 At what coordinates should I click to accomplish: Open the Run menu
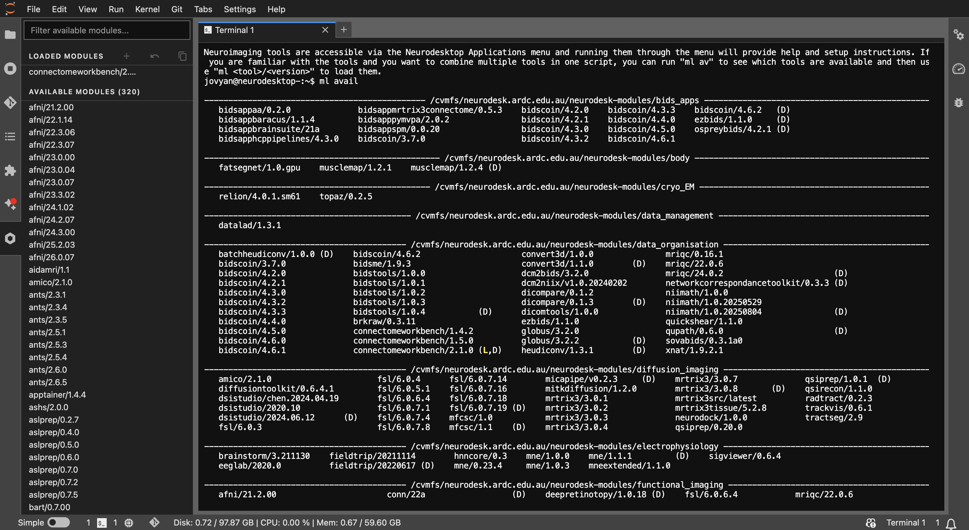(116, 9)
